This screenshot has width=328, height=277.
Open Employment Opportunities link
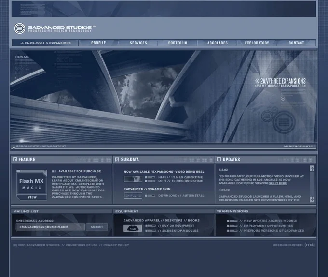[266, 226]
